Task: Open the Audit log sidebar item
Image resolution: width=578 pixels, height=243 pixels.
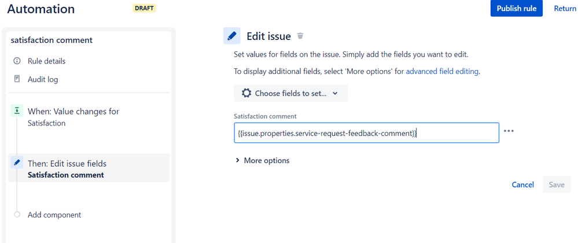Action: 43,79
